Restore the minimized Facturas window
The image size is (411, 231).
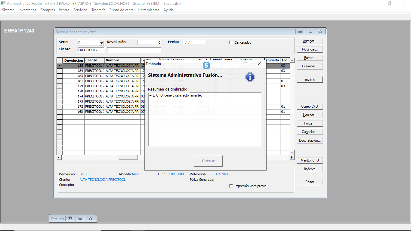click(70, 218)
